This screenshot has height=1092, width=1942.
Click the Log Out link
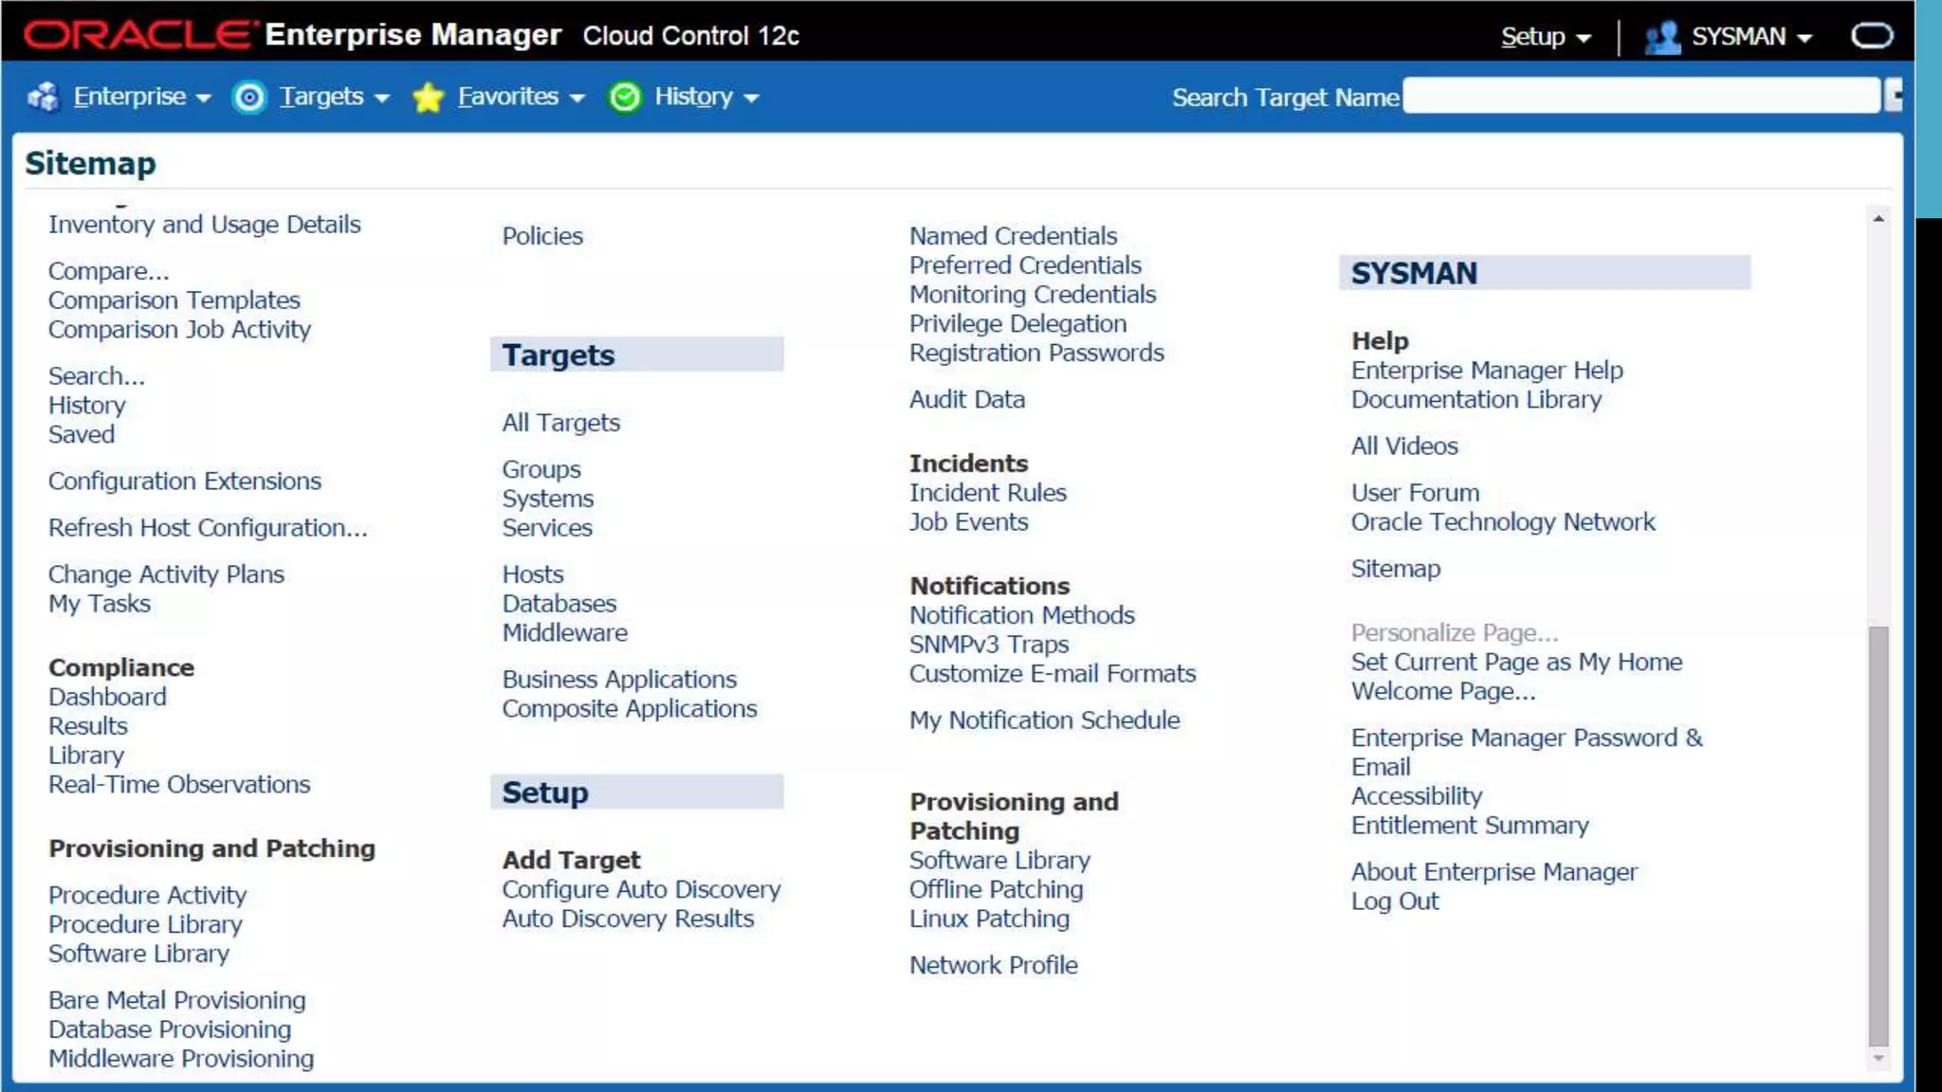click(1394, 901)
